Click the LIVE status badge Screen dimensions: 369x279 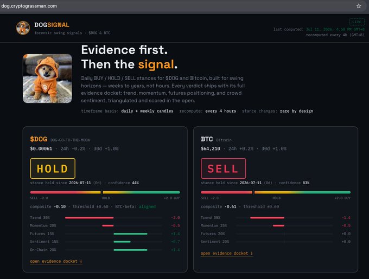tap(357, 22)
